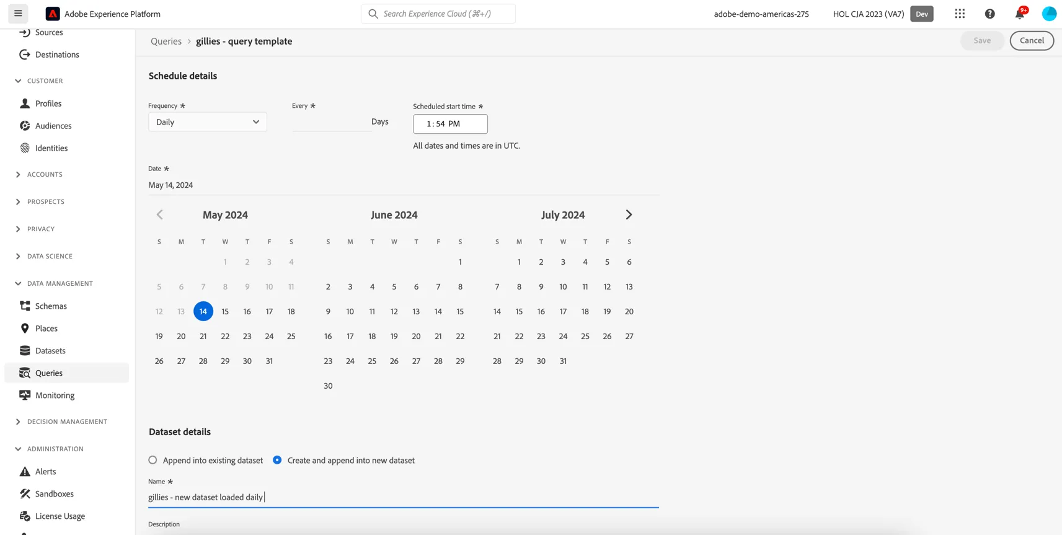Open the Frequency Daily dropdown
The width and height of the screenshot is (1062, 535).
208,122
